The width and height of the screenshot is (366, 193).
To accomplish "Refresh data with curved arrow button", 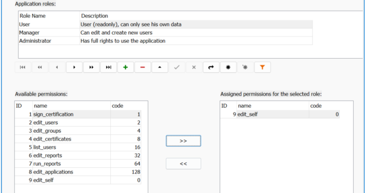I will [211, 67].
